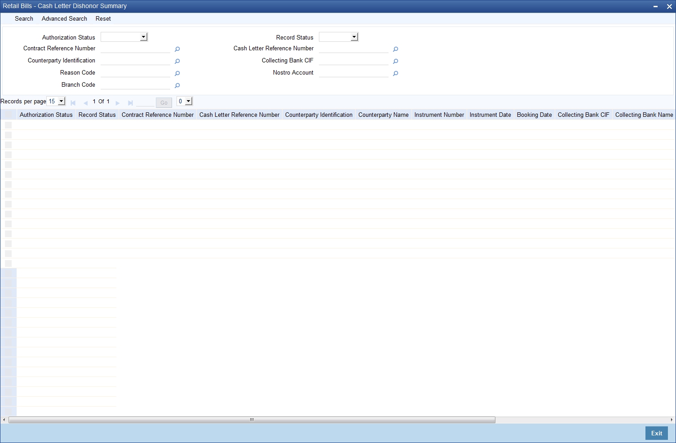Open the Authorization Status dropdown
676x443 pixels.
[x=124, y=37]
